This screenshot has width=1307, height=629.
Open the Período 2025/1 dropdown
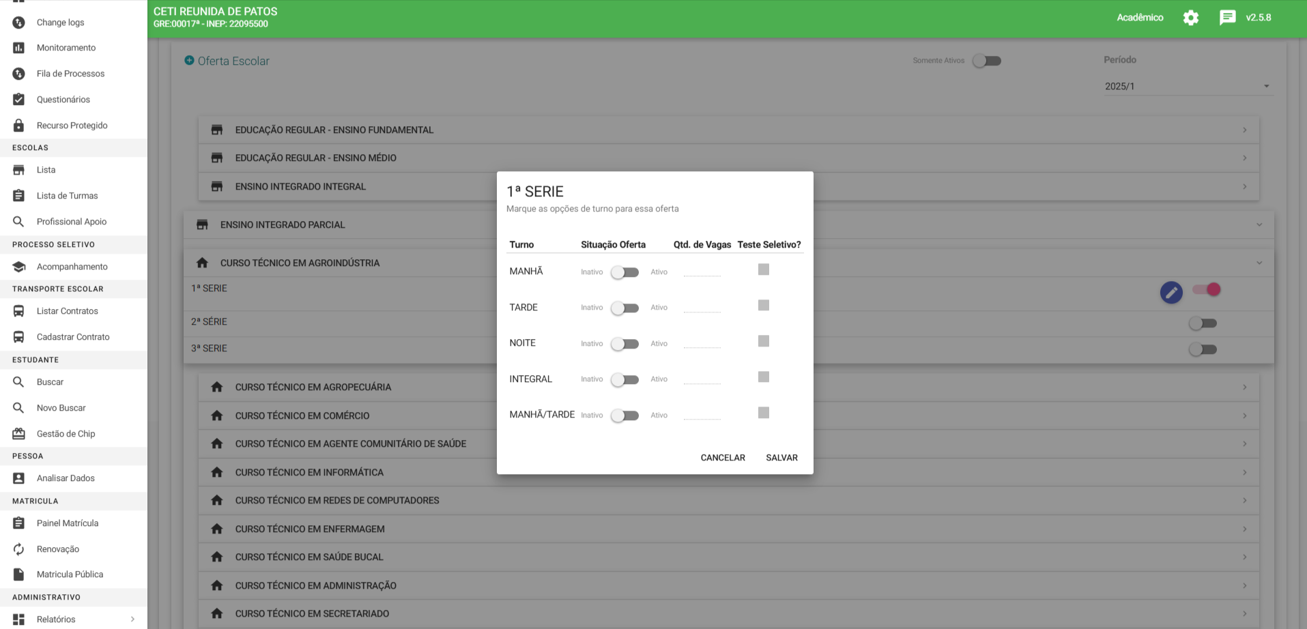[x=1187, y=87]
